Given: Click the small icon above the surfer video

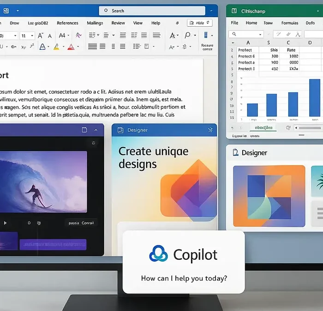Looking at the screenshot, I should [x=93, y=143].
